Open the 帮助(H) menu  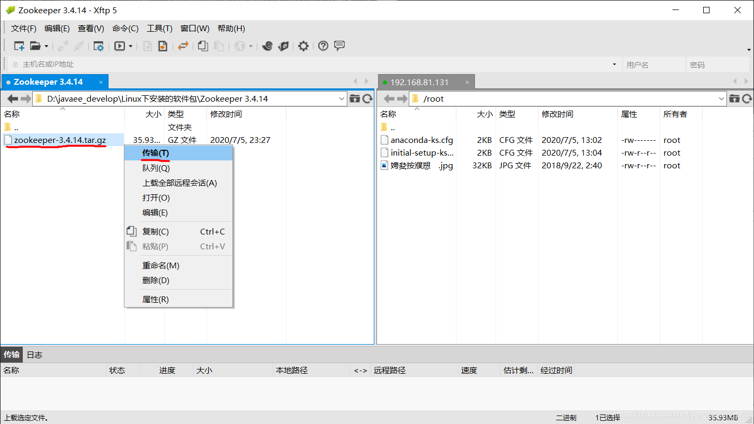click(231, 29)
